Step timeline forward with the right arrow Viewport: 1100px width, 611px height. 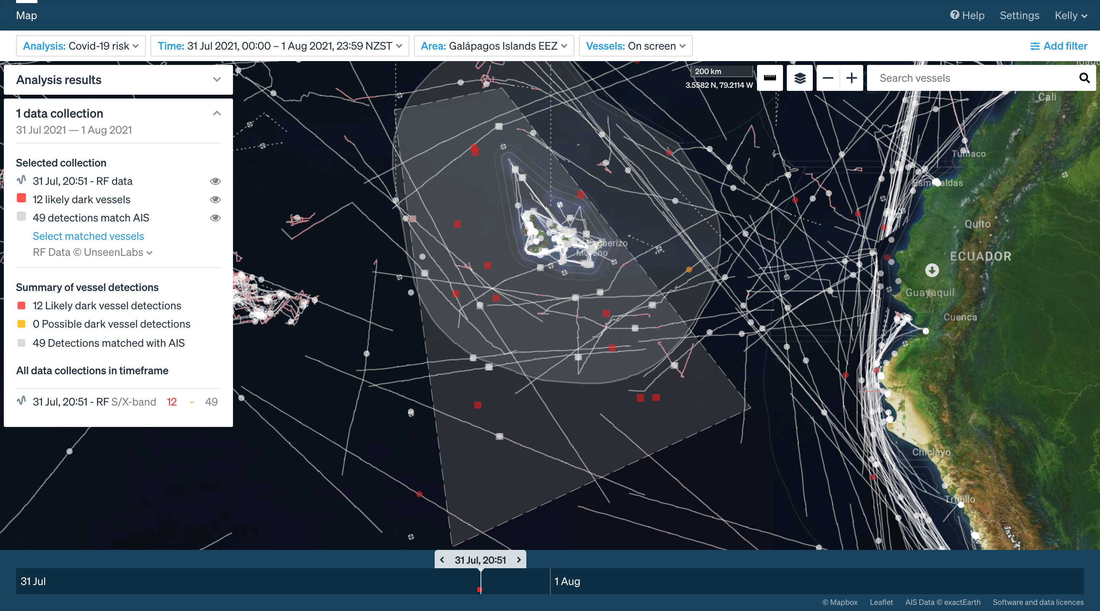519,560
